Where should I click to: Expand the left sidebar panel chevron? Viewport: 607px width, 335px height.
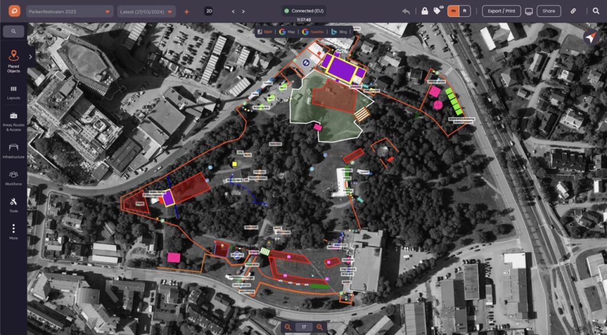click(31, 57)
